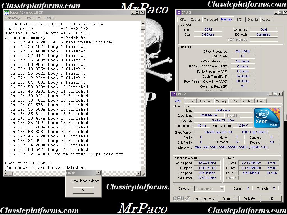Switch to Caches tab in front CPU-Z window

pos(190,101)
